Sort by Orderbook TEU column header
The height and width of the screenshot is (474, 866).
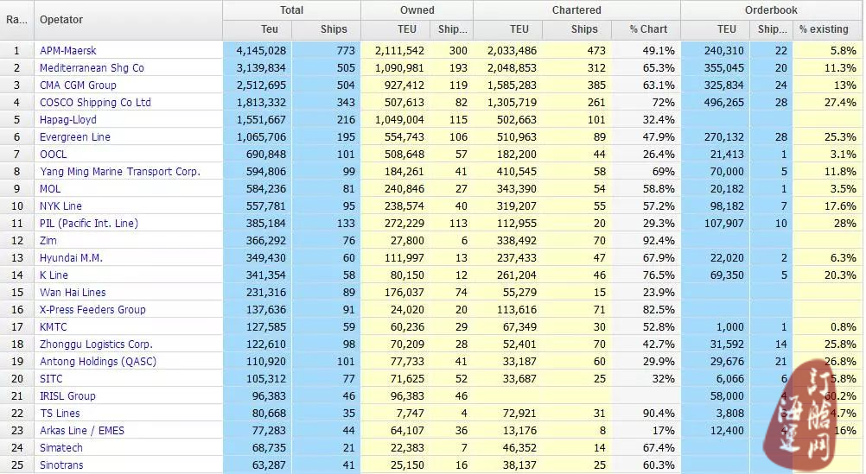[716, 29]
